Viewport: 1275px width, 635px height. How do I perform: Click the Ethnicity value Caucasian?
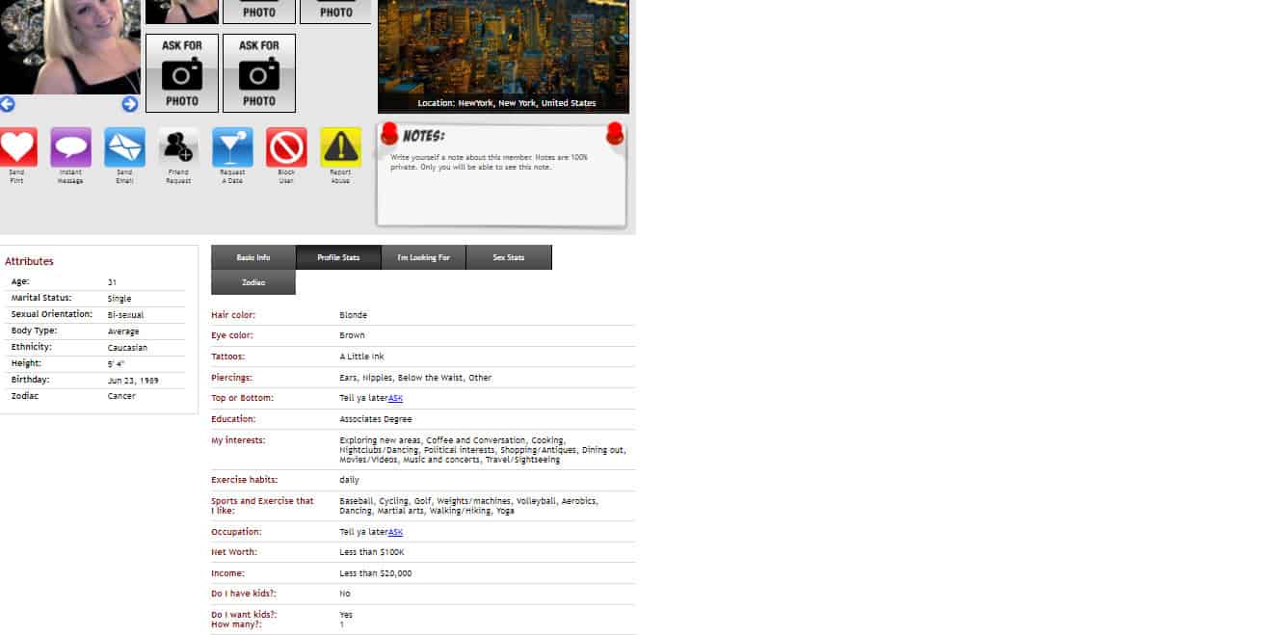click(x=127, y=347)
